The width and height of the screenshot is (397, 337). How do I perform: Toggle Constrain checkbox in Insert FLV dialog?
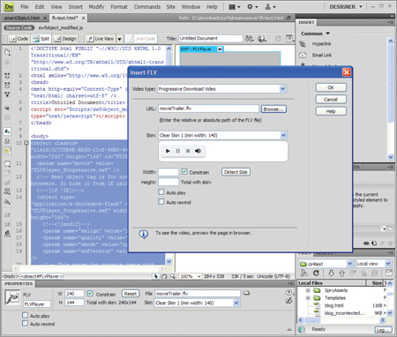point(184,172)
